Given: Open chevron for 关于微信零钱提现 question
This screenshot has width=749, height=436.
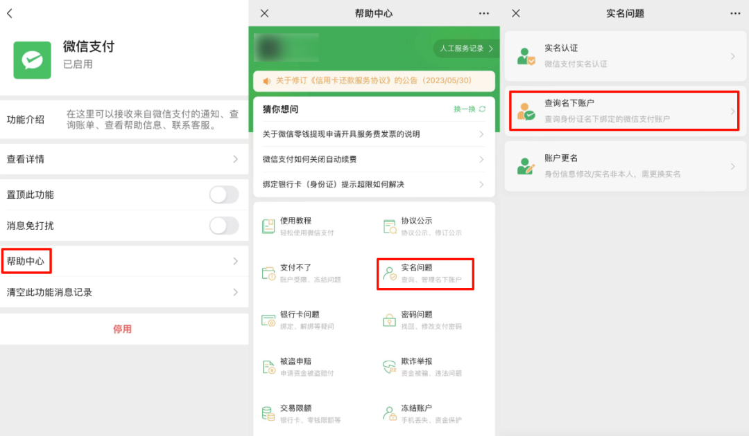Looking at the screenshot, I should coord(481,134).
